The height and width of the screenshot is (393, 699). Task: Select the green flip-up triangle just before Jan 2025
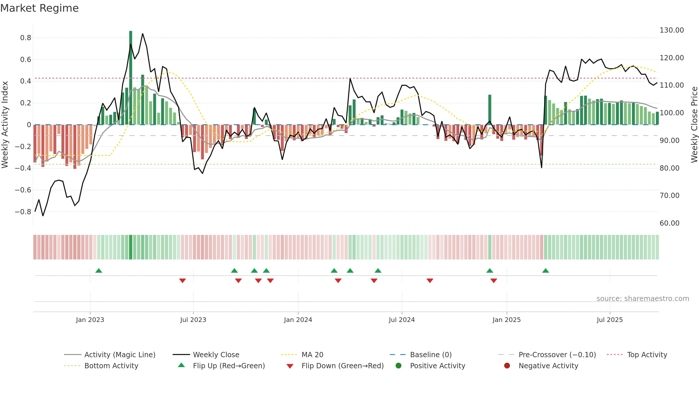[x=490, y=271]
